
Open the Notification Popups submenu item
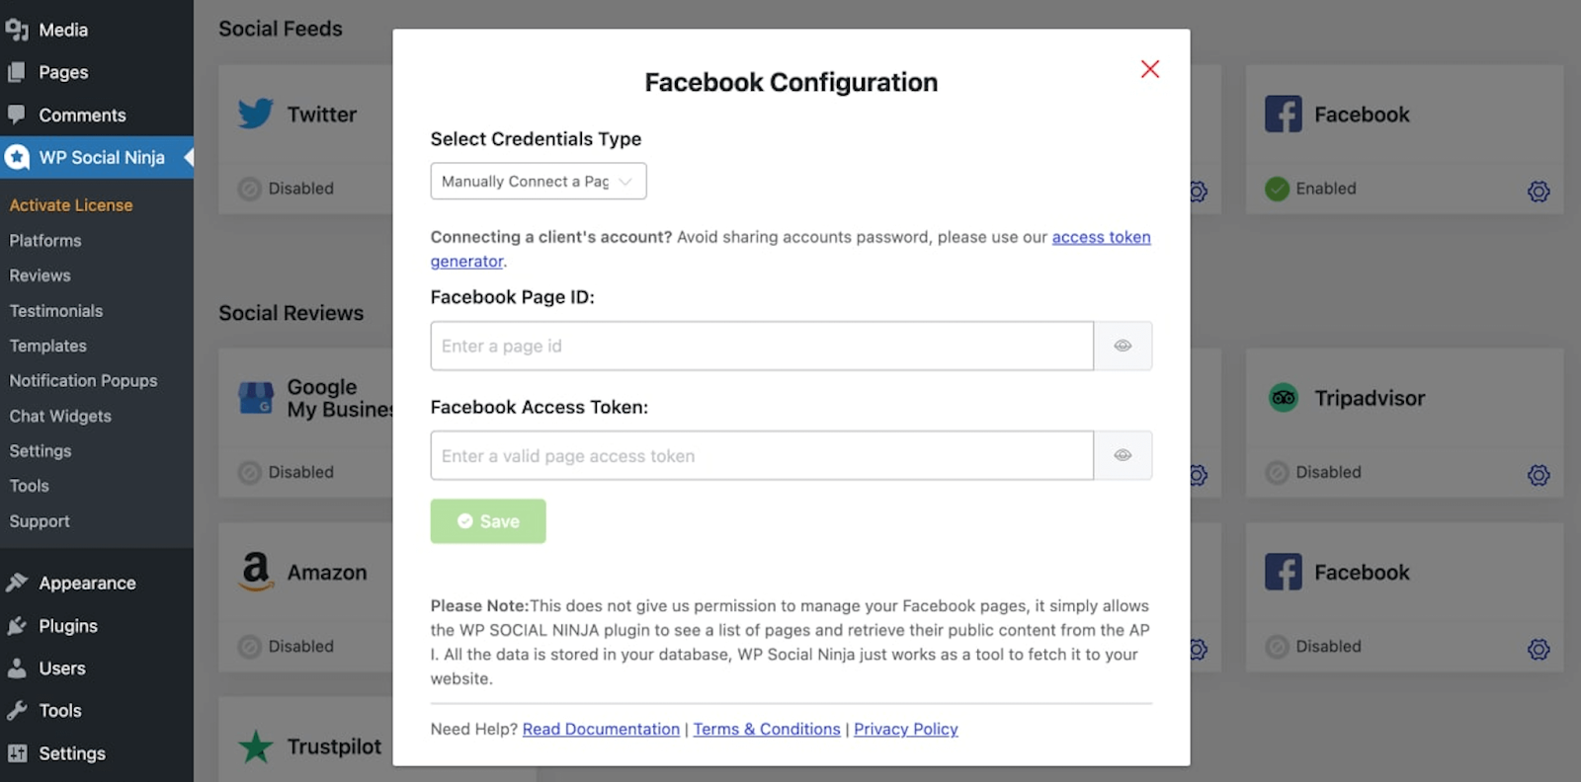[83, 380]
